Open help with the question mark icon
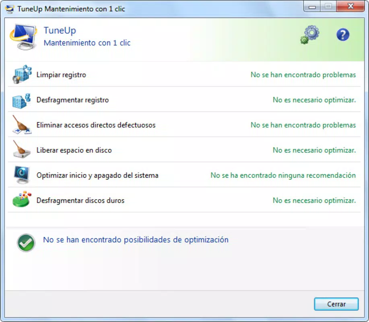This screenshot has height=322, width=369. tap(343, 35)
